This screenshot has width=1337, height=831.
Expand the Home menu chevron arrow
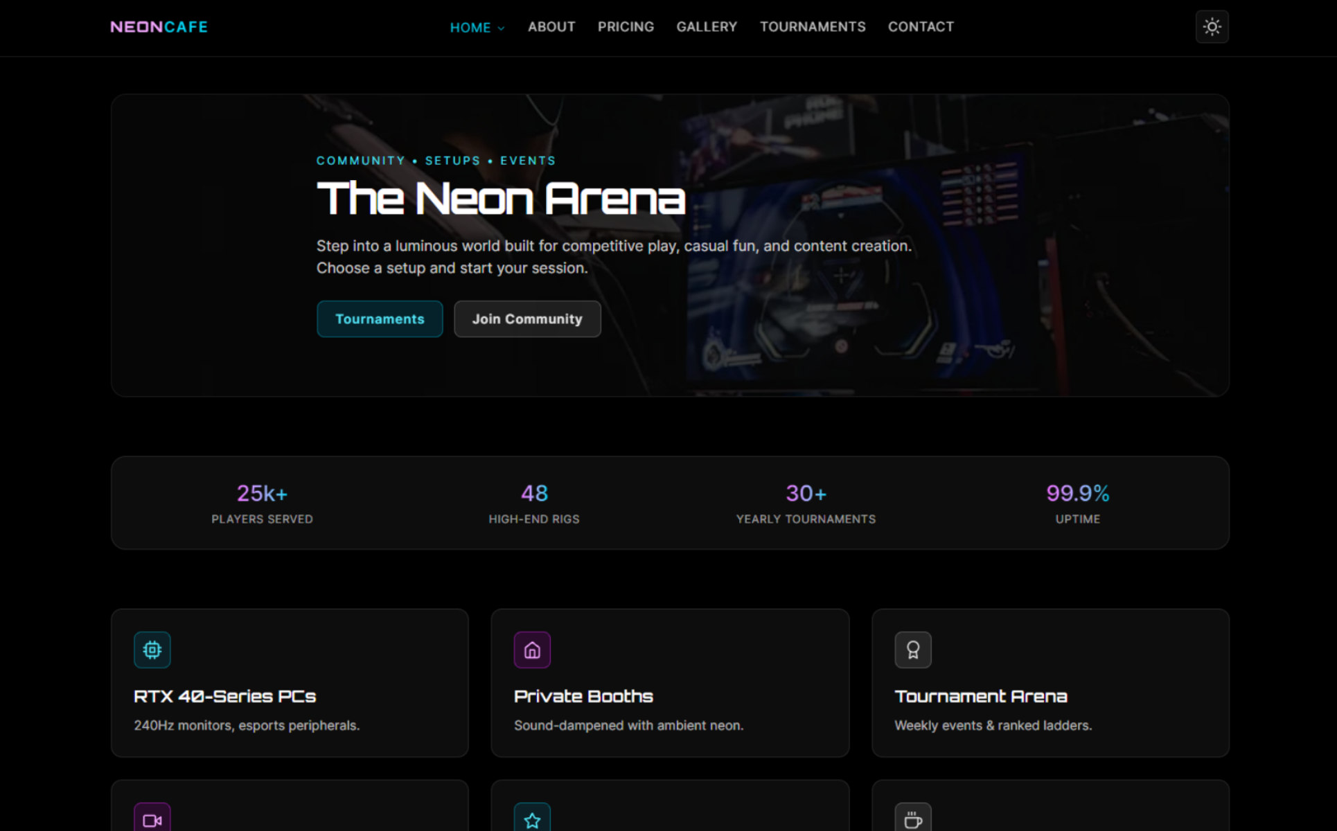click(501, 28)
